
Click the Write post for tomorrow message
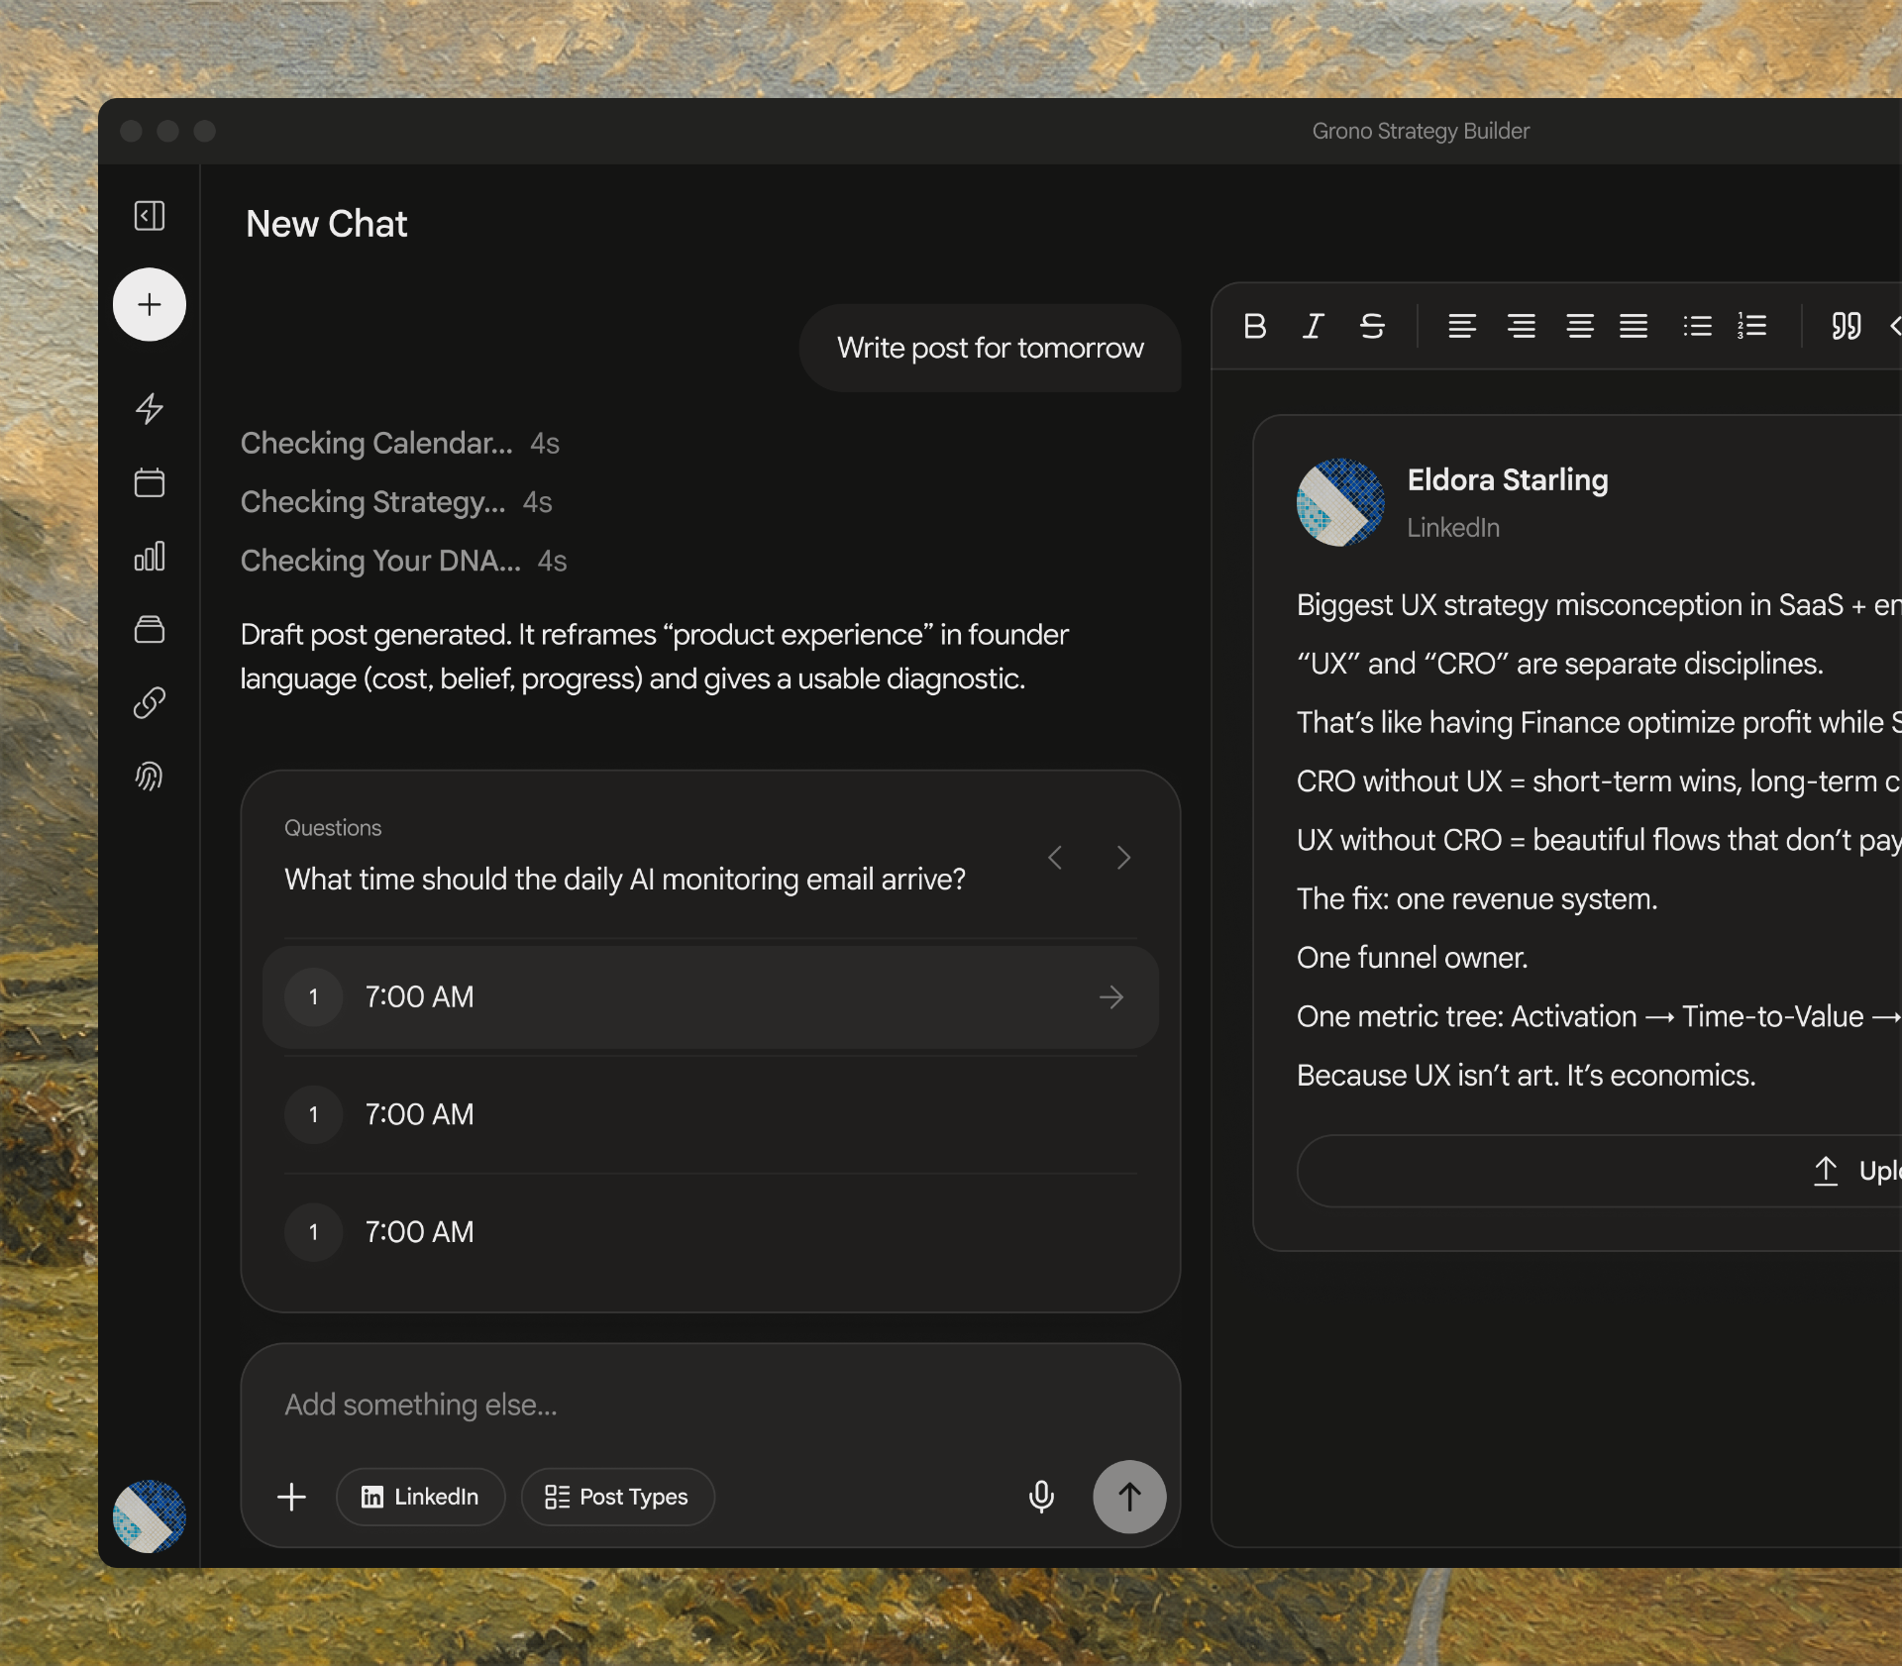[991, 349]
